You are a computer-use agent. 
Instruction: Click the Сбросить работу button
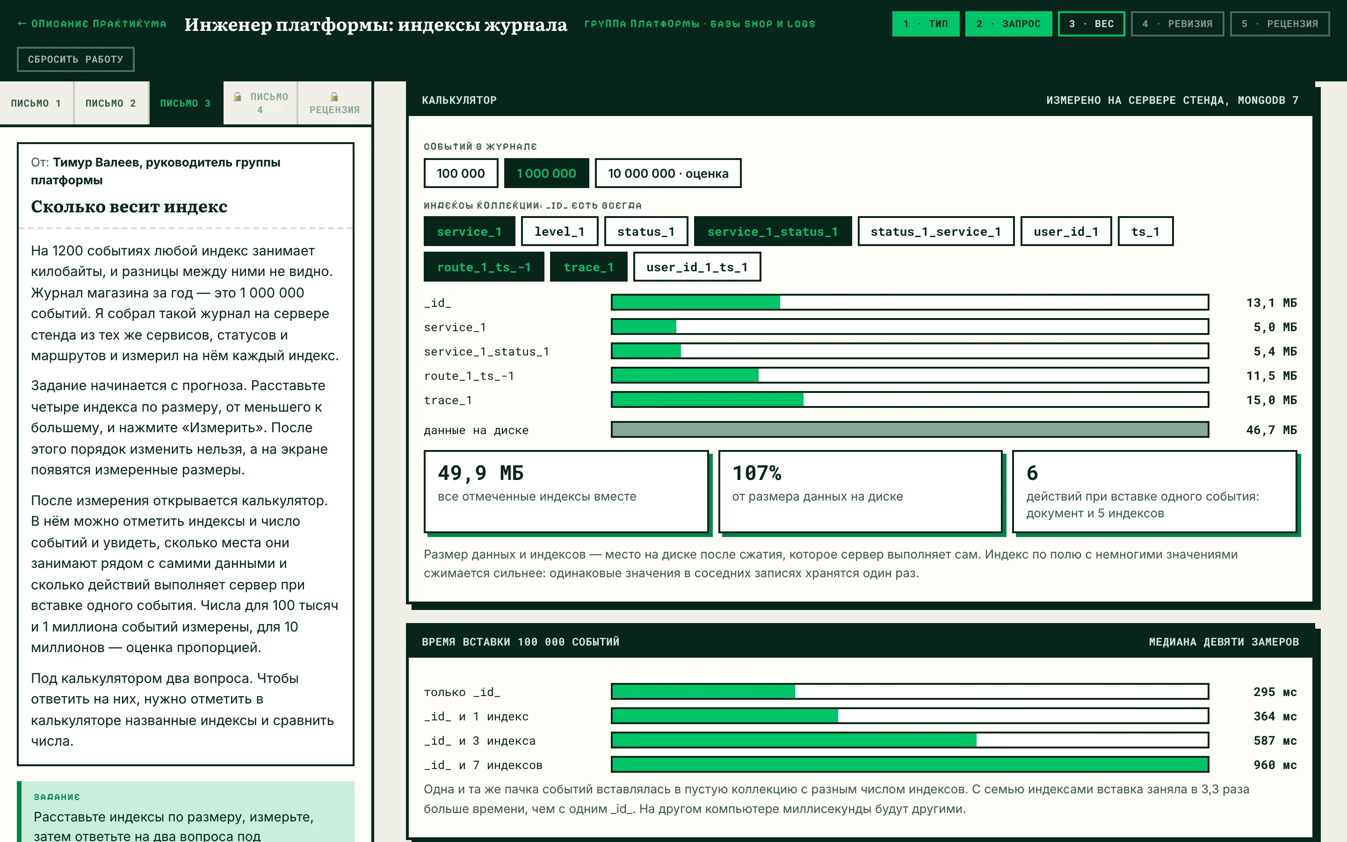76,59
